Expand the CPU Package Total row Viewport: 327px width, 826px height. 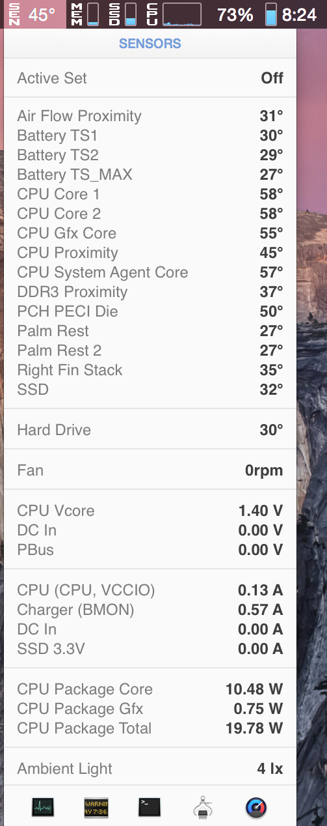[150, 728]
